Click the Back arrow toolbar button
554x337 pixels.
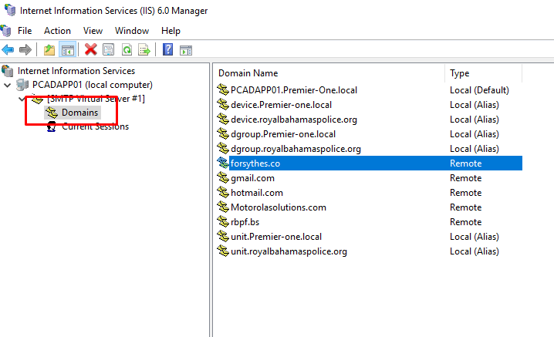pyautogui.click(x=8, y=50)
